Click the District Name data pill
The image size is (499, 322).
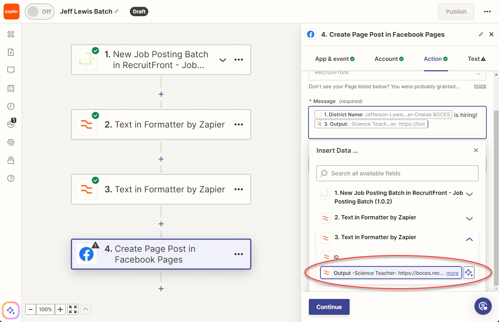coord(384,115)
